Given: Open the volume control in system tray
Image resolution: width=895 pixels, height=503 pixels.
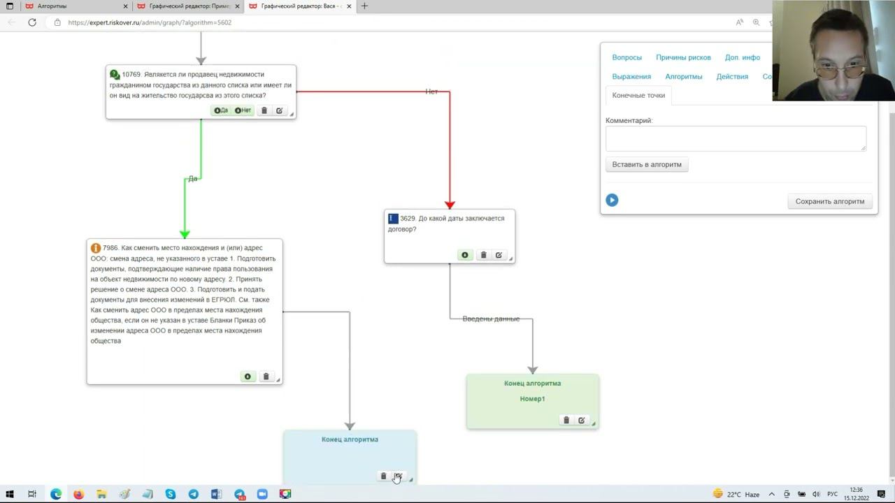Looking at the screenshot, I should click(816, 494).
